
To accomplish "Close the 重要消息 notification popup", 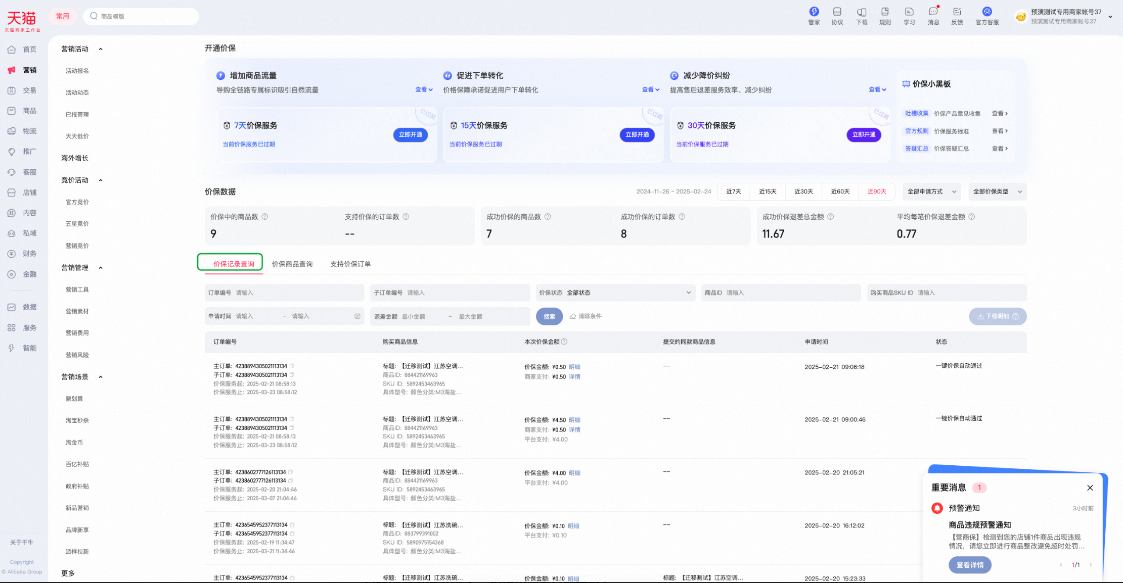I will pyautogui.click(x=1090, y=488).
